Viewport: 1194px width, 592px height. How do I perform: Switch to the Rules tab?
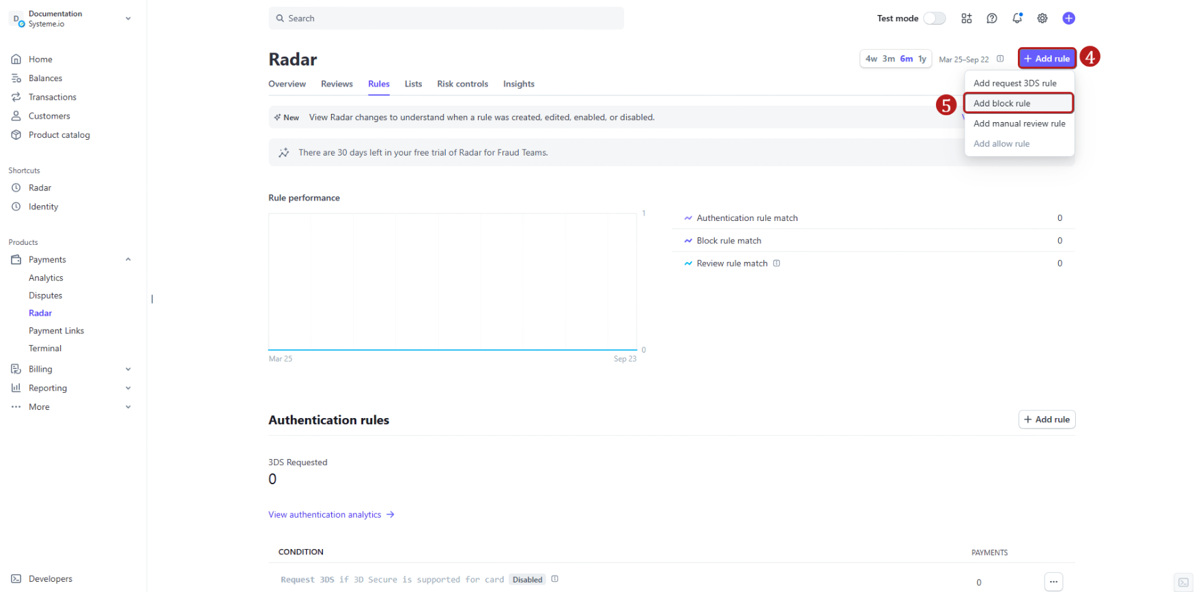(379, 84)
